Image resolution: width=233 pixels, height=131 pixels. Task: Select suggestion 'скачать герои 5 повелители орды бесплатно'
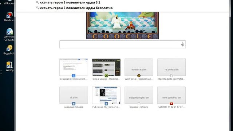click(76, 8)
